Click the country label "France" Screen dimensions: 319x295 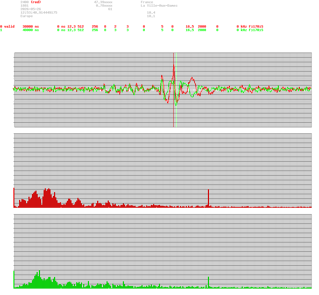pyautogui.click(x=147, y=2)
